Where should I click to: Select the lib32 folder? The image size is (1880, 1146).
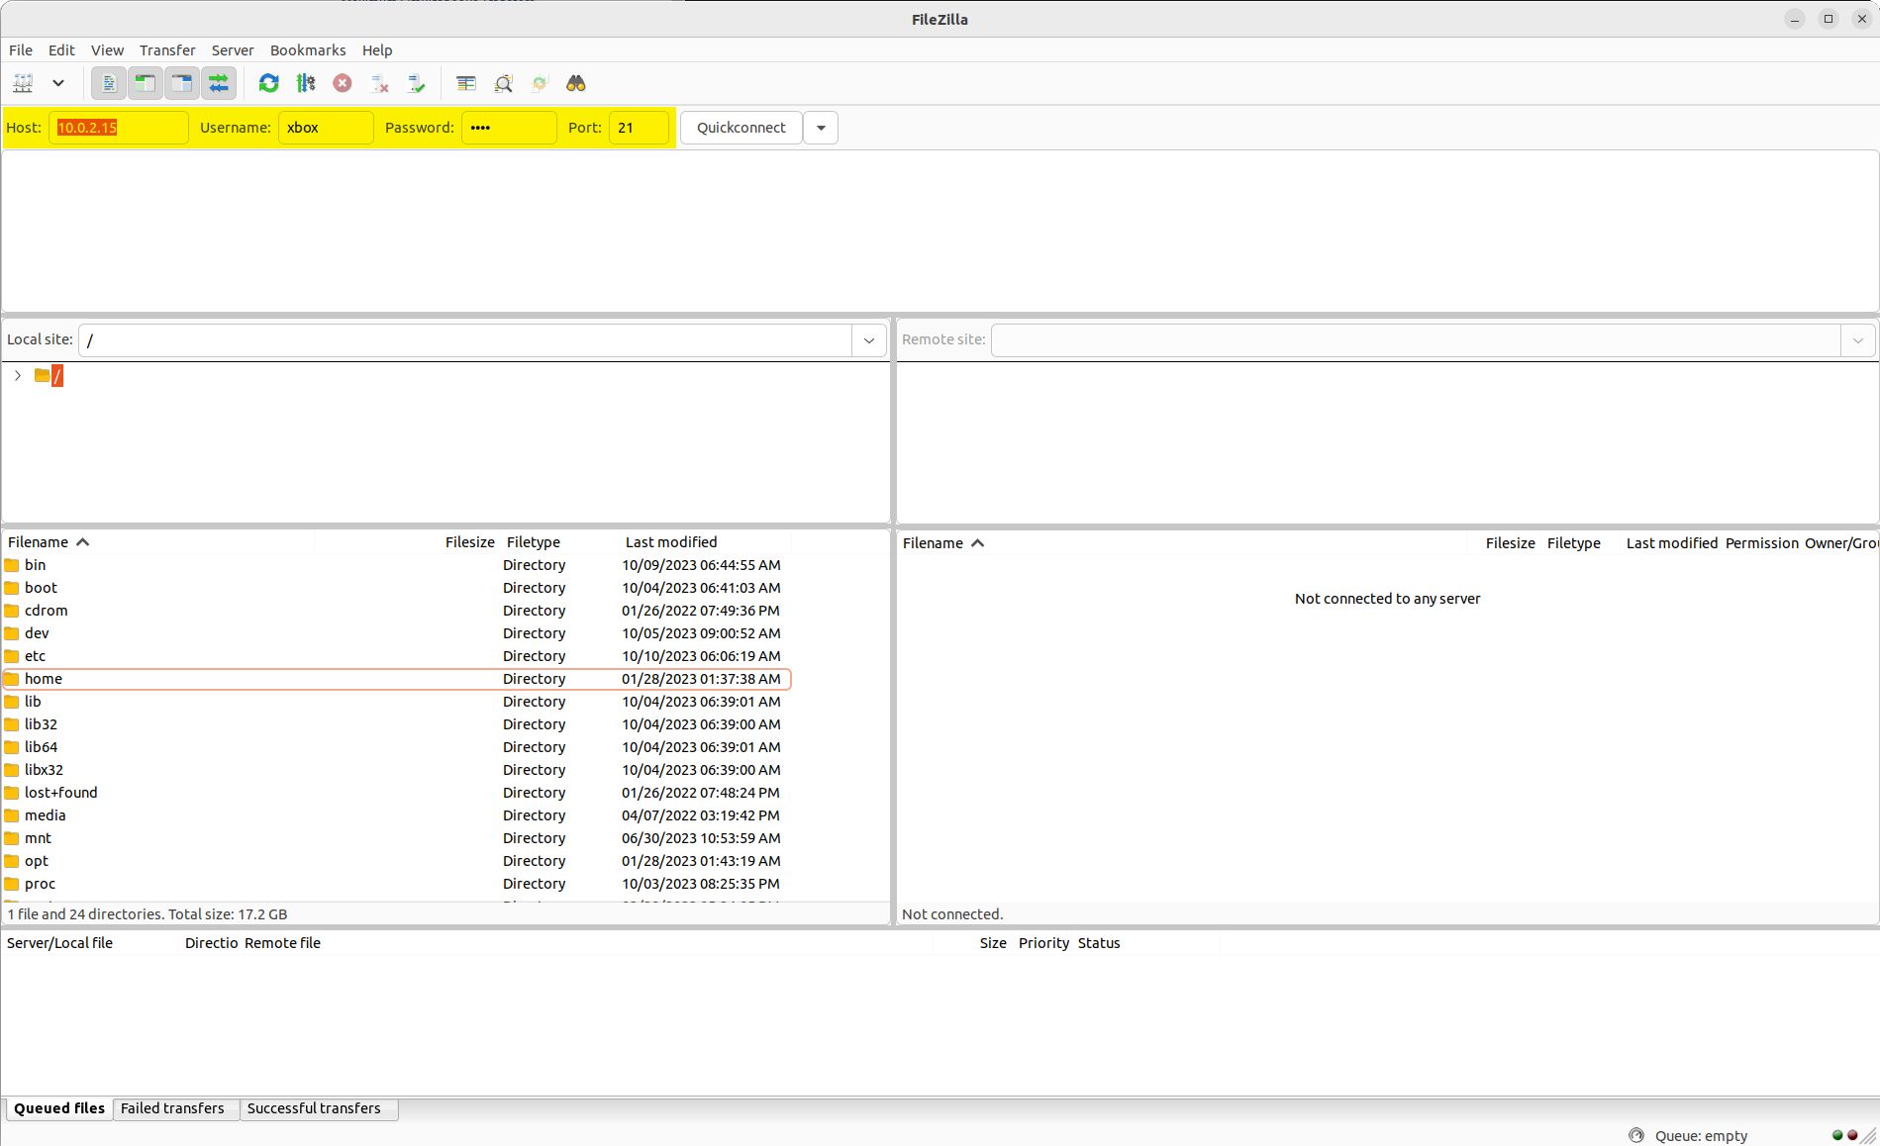coord(397,724)
